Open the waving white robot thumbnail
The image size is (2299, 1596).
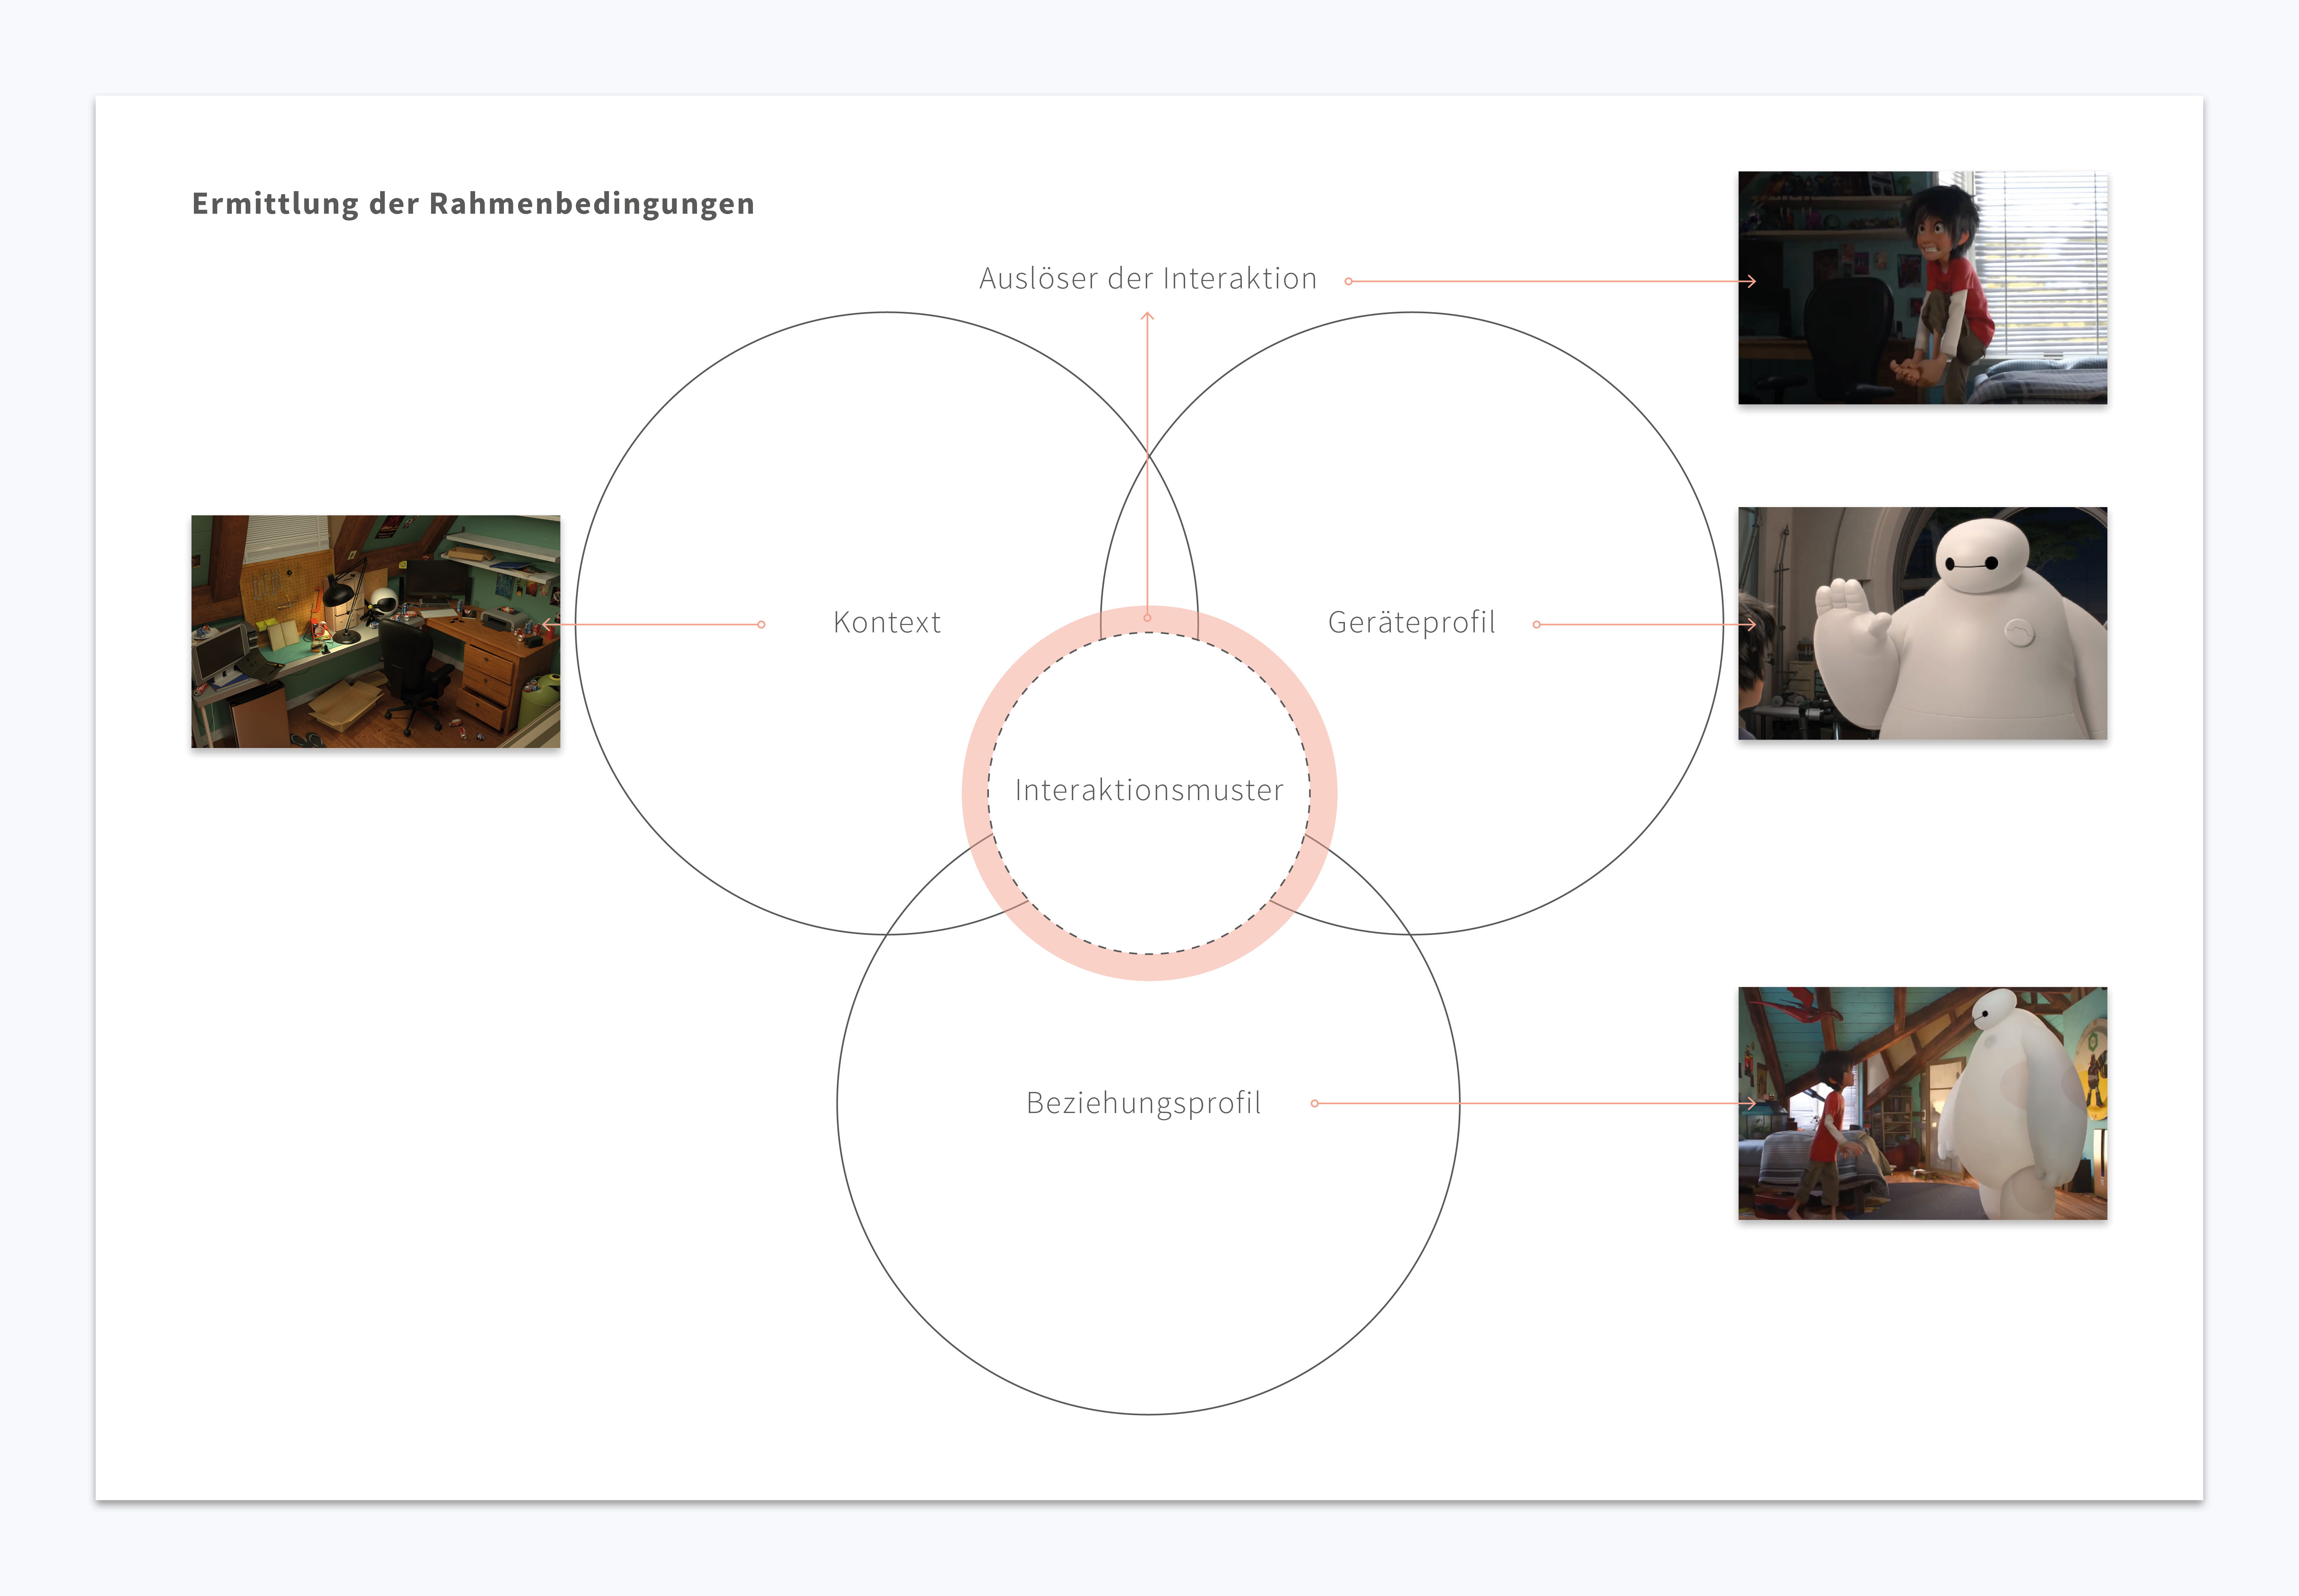(x=1922, y=623)
